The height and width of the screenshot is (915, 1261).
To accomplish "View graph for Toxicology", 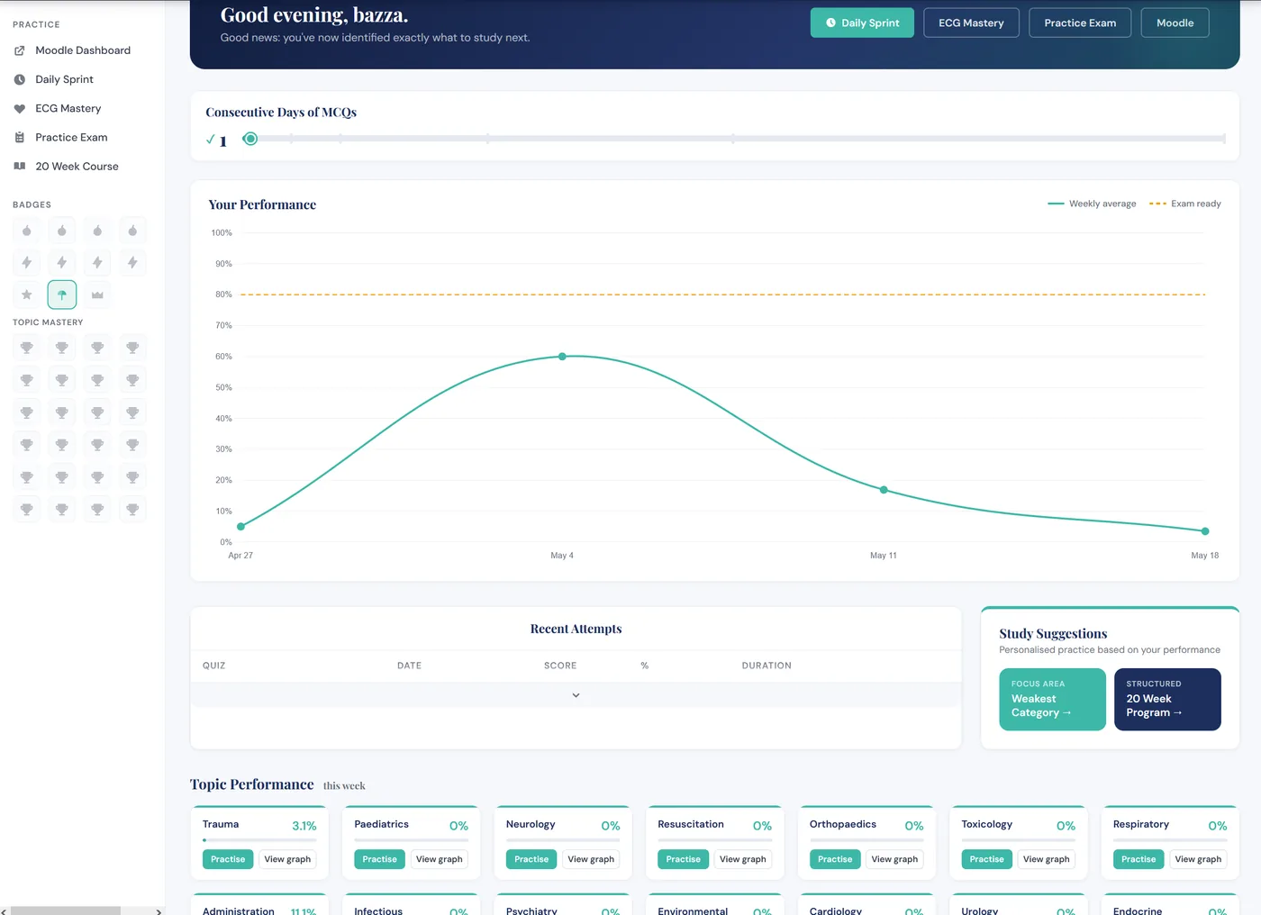I will click(x=1047, y=859).
